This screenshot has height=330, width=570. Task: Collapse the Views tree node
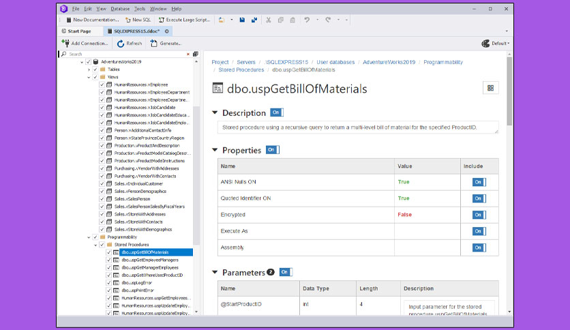click(x=89, y=78)
